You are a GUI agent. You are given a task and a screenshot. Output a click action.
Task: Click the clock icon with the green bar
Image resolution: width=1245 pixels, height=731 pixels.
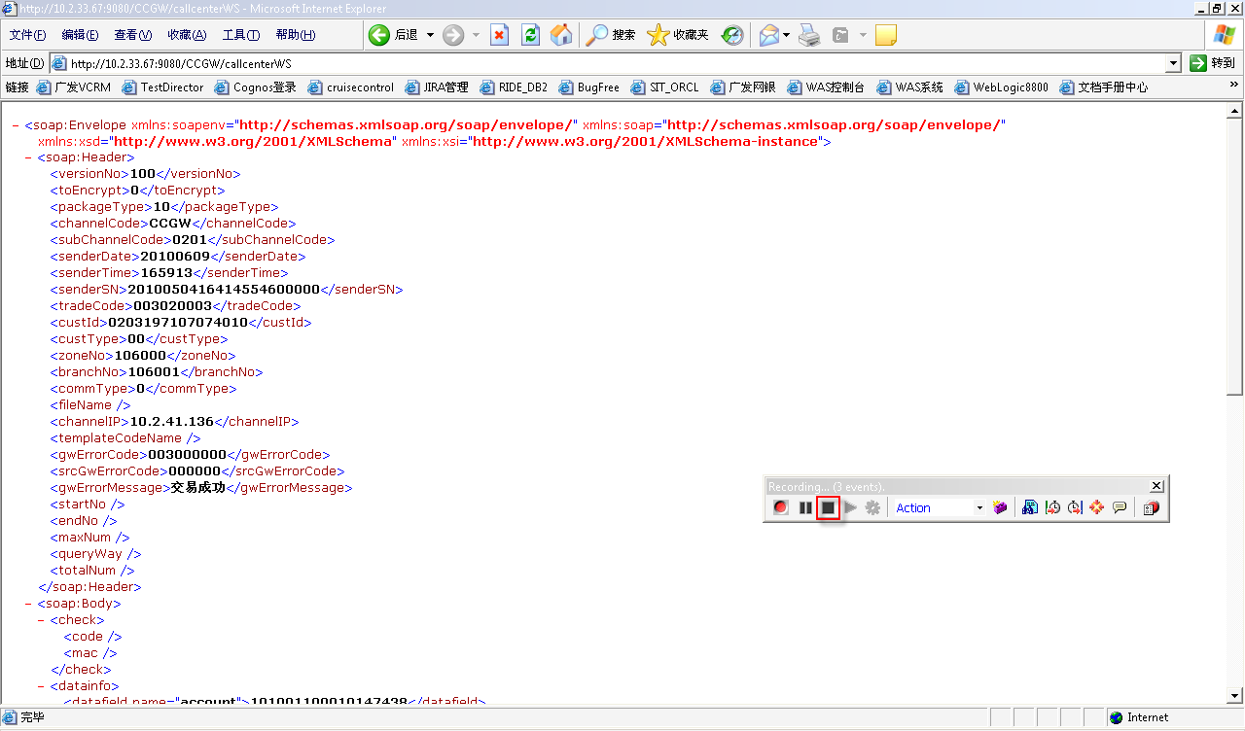coord(1052,507)
